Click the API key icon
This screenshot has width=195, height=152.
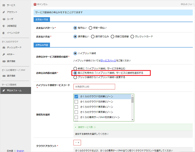click(4, 54)
